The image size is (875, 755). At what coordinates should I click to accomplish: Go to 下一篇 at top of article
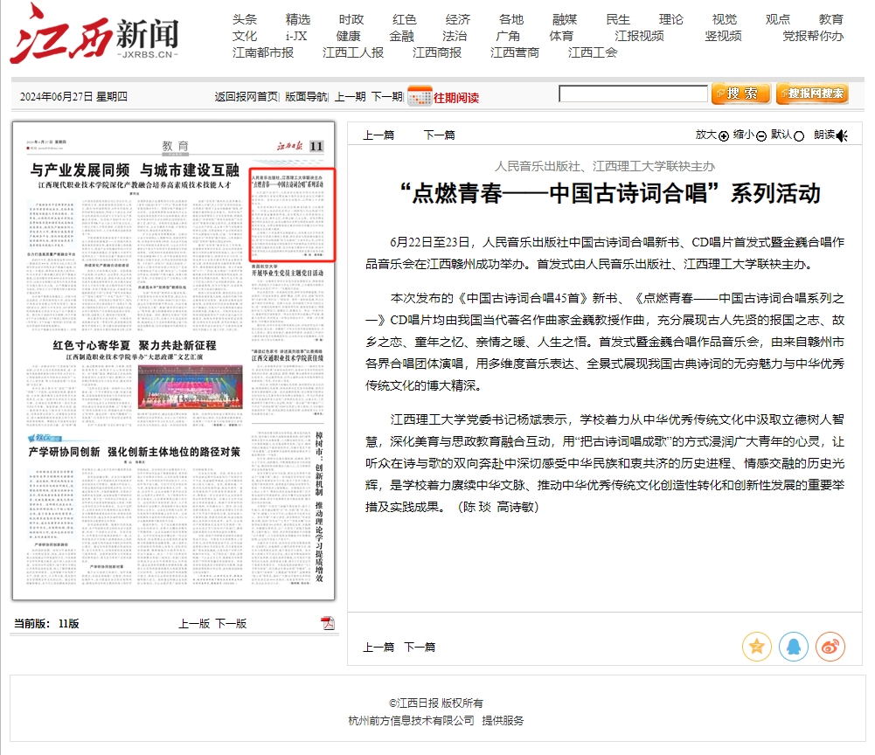pyautogui.click(x=440, y=135)
